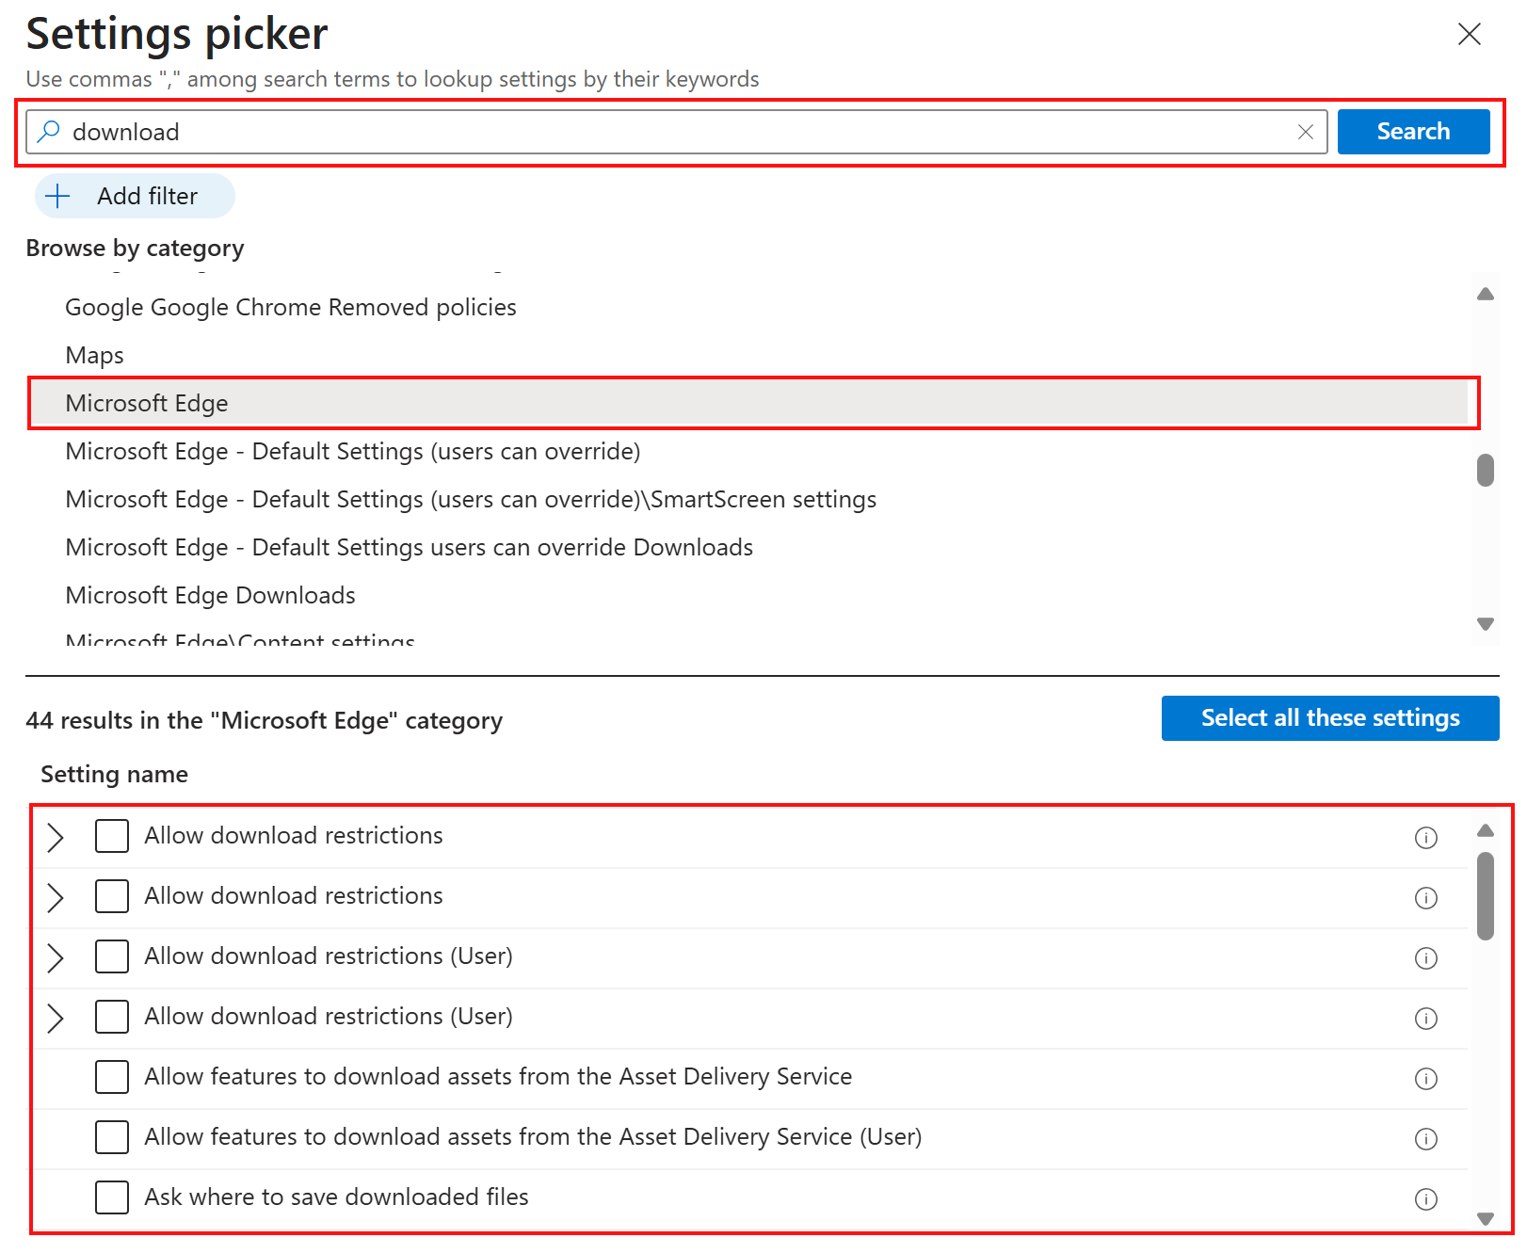Click the results list scrollbar thumb
This screenshot has height=1237, width=1527.
coord(1486,896)
